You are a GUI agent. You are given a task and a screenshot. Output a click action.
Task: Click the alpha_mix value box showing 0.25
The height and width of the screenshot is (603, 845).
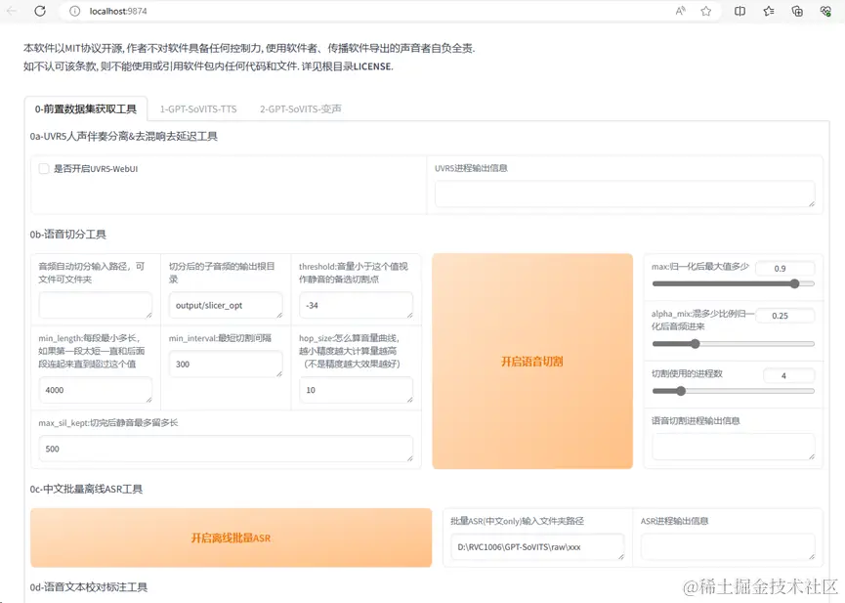point(785,316)
